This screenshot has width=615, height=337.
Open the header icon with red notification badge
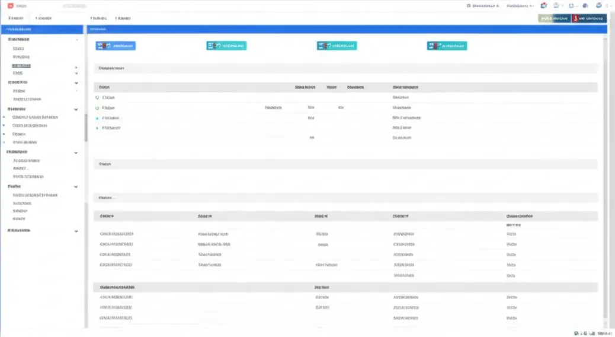[544, 6]
